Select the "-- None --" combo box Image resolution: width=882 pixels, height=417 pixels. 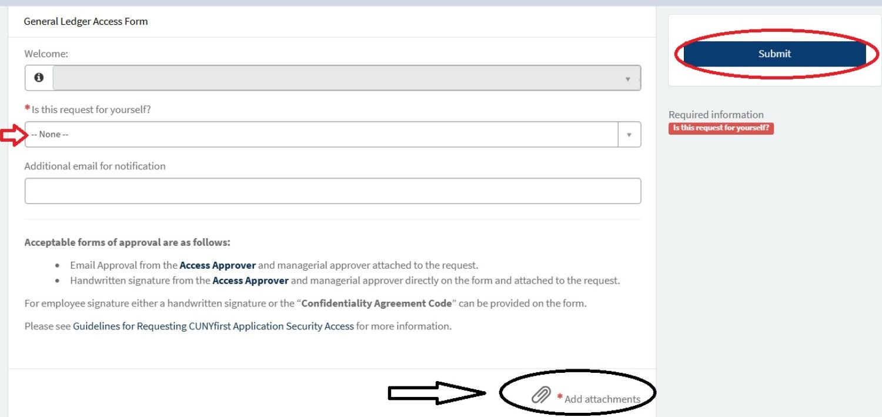(321, 135)
